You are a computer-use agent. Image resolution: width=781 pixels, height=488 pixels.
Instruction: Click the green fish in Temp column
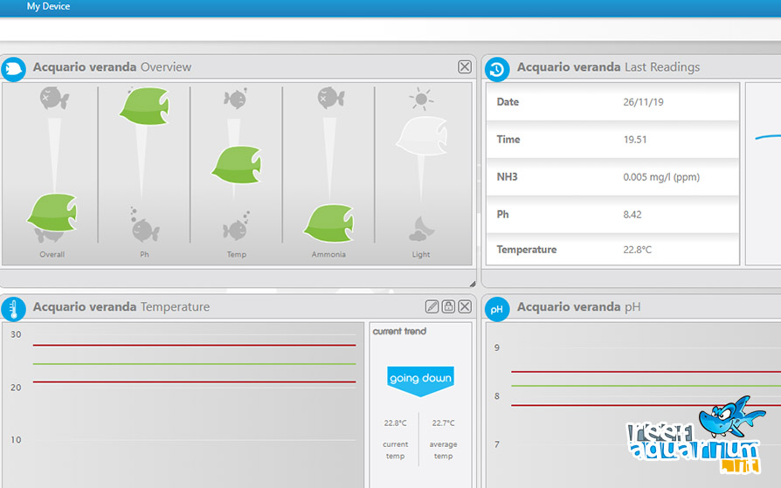point(237,165)
